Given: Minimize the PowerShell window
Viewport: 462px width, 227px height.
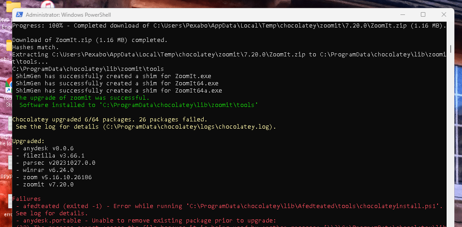Looking at the screenshot, I should [402, 15].
